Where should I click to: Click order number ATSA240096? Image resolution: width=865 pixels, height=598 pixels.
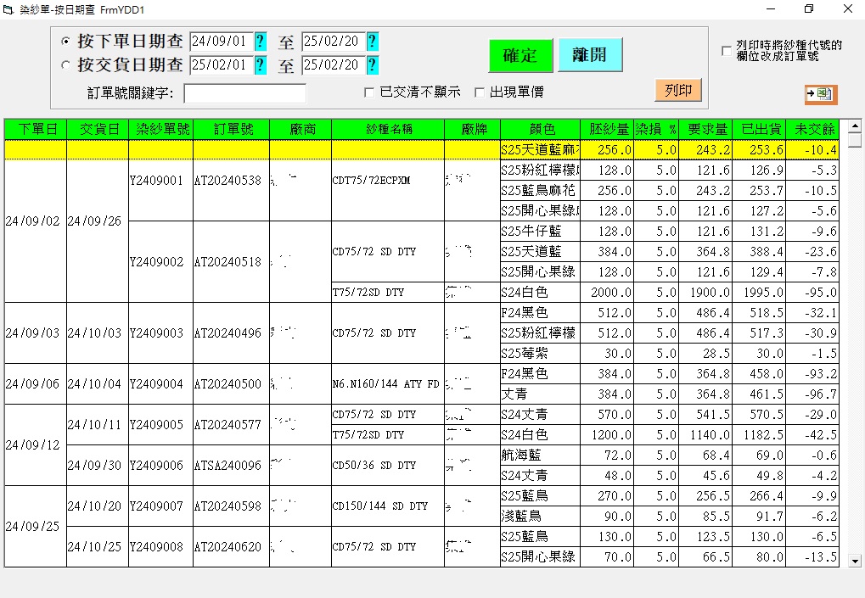click(232, 465)
